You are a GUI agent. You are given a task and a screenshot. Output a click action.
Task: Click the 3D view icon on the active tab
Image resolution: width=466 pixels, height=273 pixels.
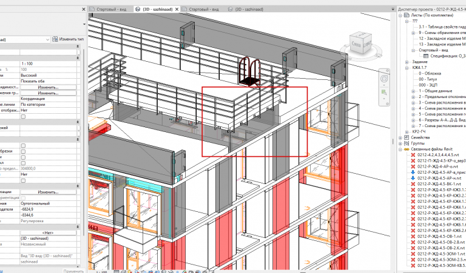138,9
